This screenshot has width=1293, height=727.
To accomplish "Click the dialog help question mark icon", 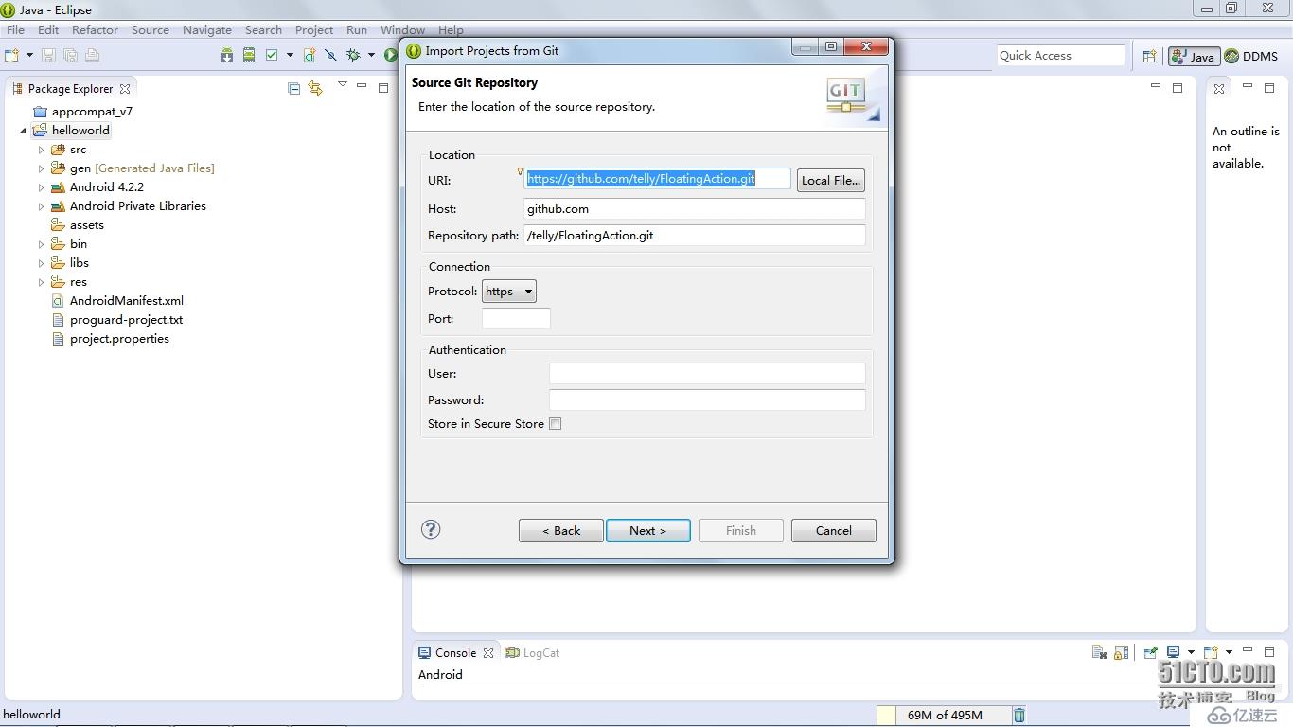I will click(431, 529).
